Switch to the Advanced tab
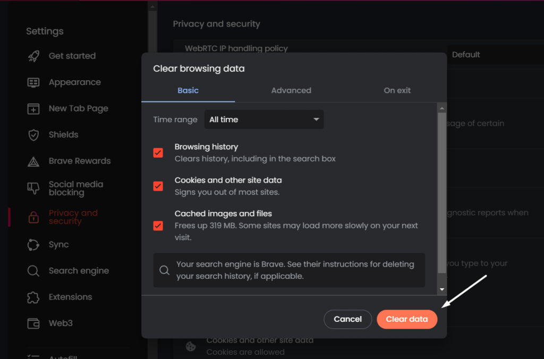 [291, 90]
